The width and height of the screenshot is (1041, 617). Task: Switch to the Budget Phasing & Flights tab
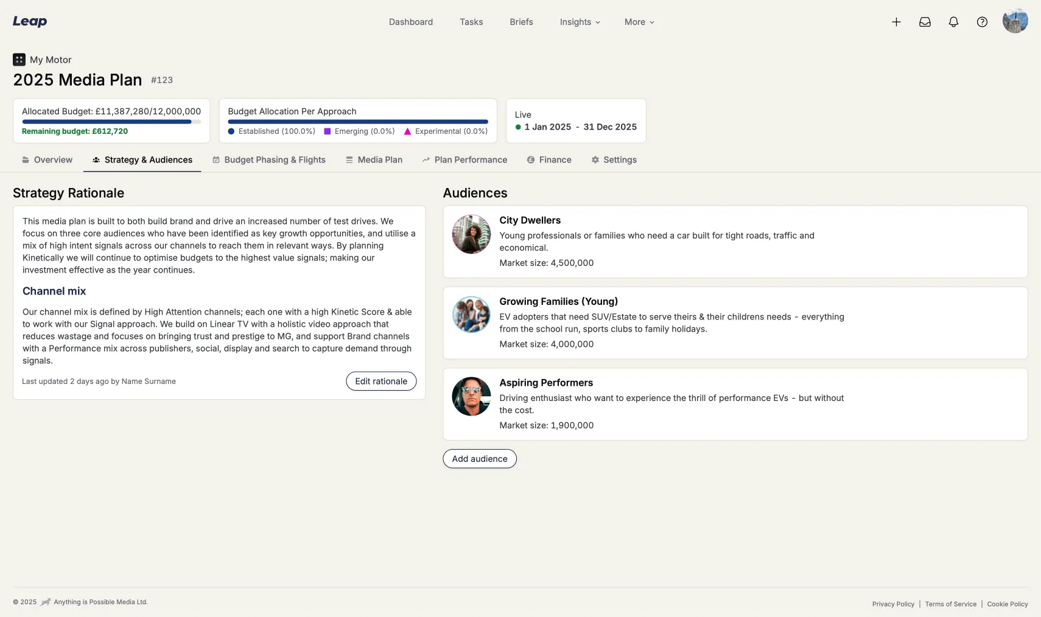[x=269, y=160]
